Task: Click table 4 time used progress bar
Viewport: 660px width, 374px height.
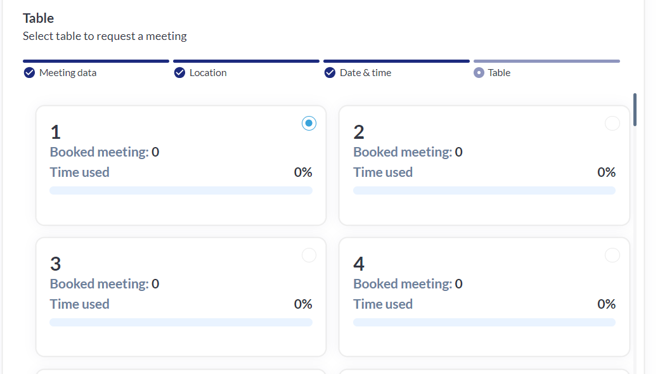Action: point(484,323)
